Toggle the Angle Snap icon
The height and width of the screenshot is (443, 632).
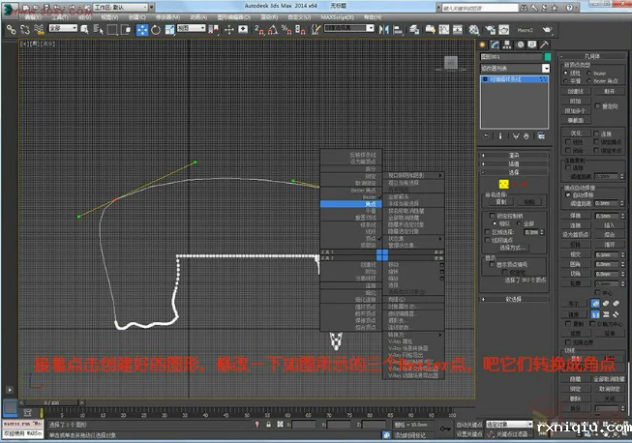pyautogui.click(x=273, y=29)
